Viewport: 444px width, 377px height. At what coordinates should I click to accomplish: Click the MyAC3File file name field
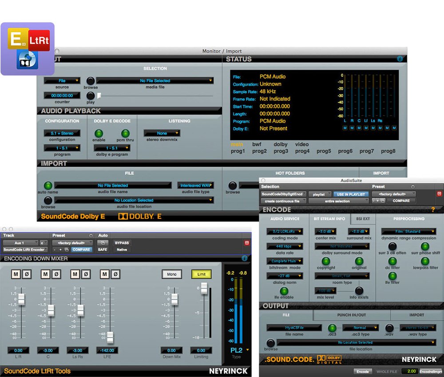(x=295, y=327)
